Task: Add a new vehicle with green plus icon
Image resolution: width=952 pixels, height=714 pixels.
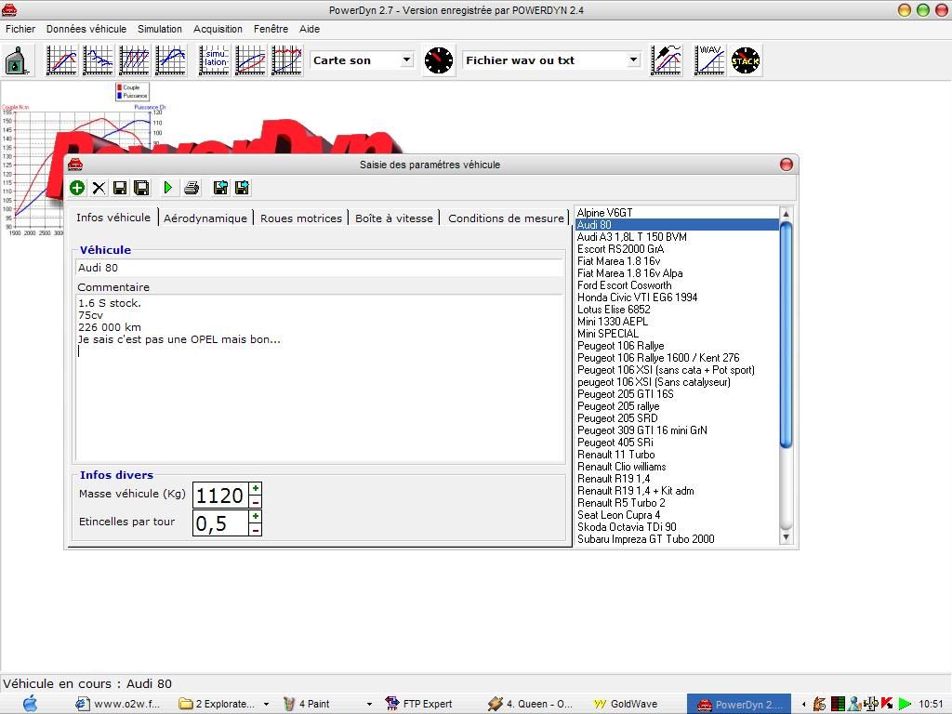Action: tap(77, 188)
